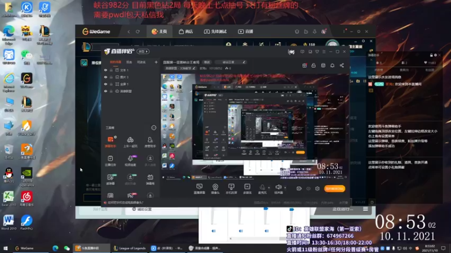Open 辅助设置 in League client

tap(142, 209)
